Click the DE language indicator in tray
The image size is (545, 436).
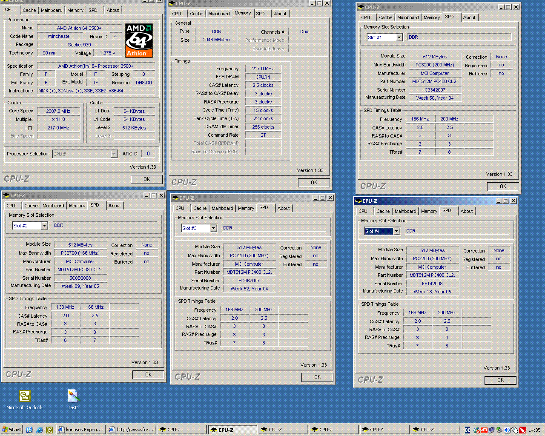[x=468, y=430]
